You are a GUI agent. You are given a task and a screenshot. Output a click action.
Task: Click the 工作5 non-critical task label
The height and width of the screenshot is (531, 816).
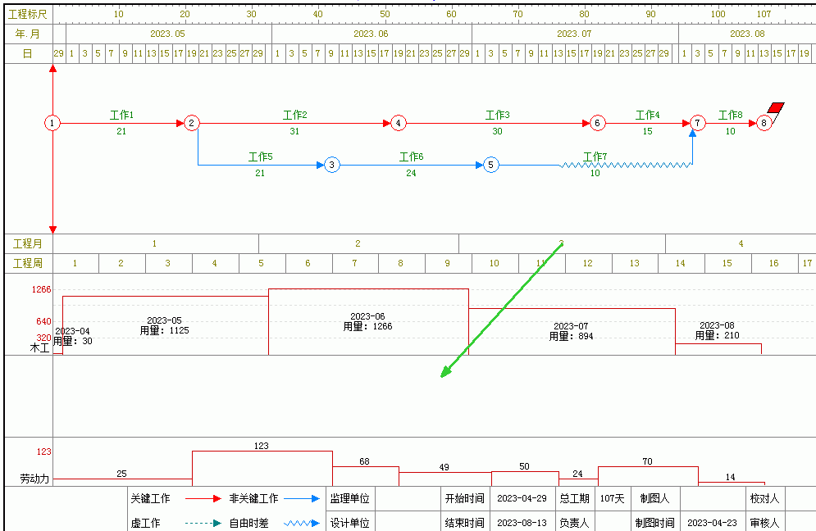(x=260, y=157)
